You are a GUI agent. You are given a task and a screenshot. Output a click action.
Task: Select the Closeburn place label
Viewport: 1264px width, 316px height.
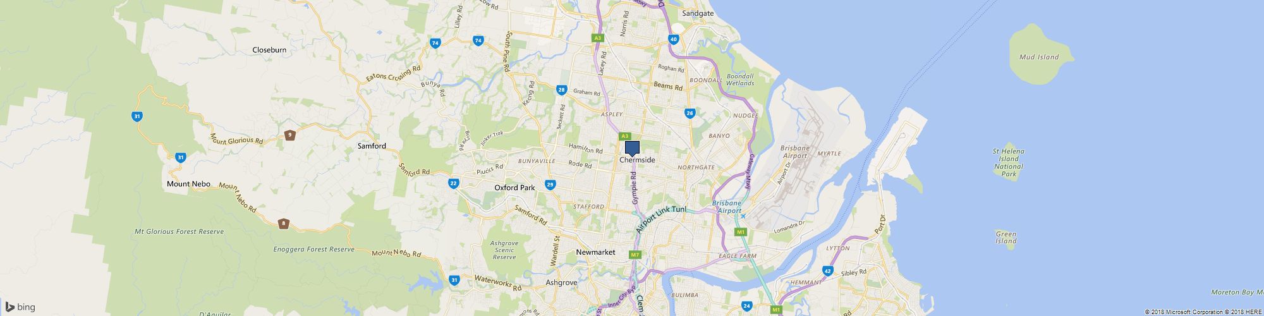tap(270, 50)
